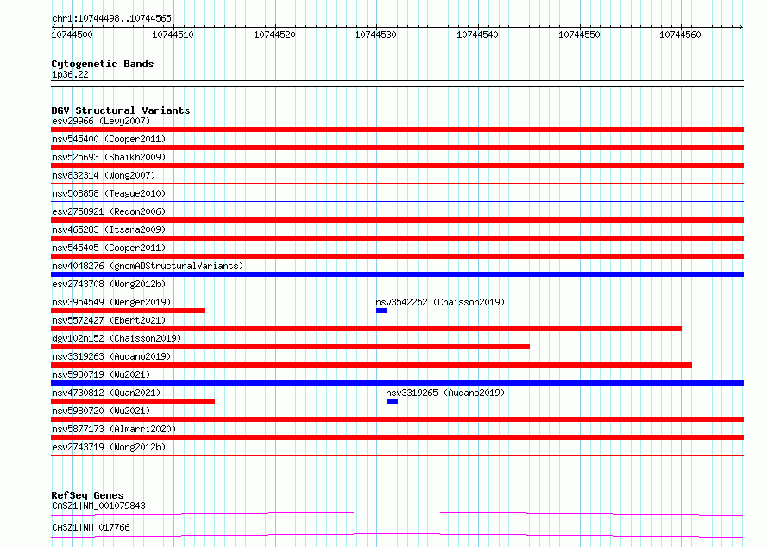The image size is (768, 547).
Task: Click ruler position 10744520
Action: [274, 35]
